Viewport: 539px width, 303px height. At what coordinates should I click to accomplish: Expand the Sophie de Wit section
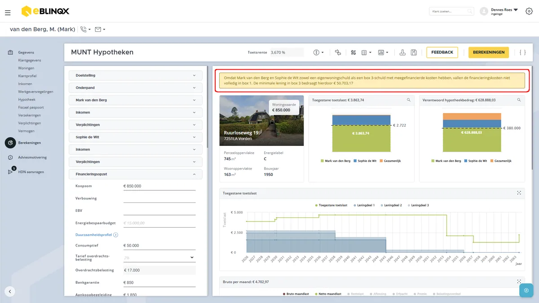pos(136,137)
